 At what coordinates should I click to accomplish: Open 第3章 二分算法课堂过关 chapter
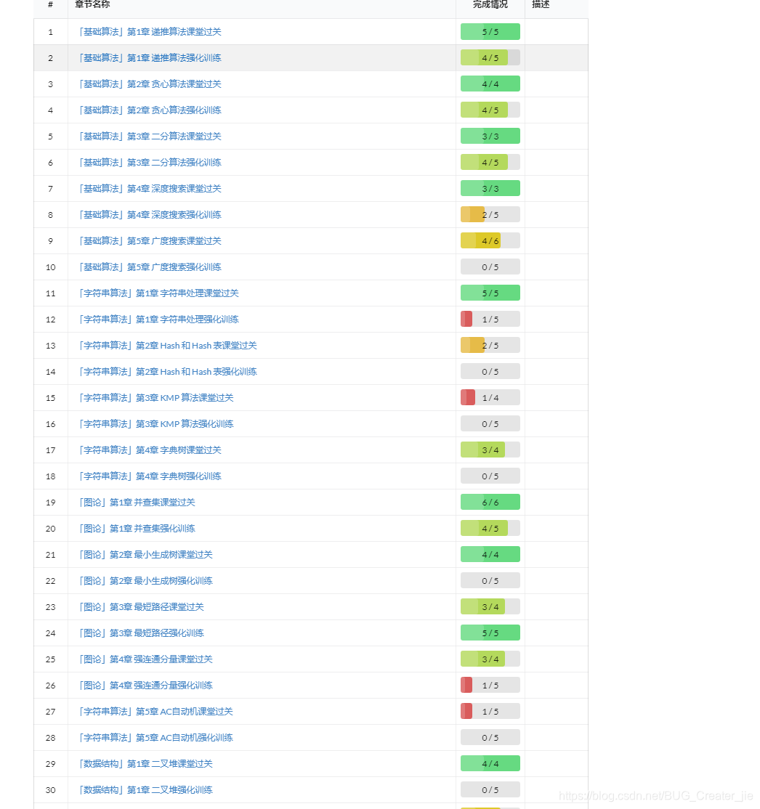point(149,137)
